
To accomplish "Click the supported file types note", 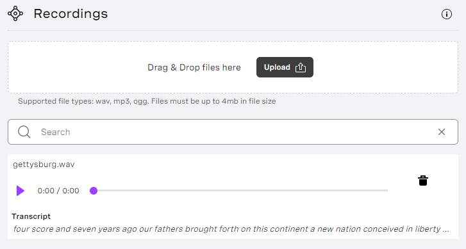I will (147, 101).
